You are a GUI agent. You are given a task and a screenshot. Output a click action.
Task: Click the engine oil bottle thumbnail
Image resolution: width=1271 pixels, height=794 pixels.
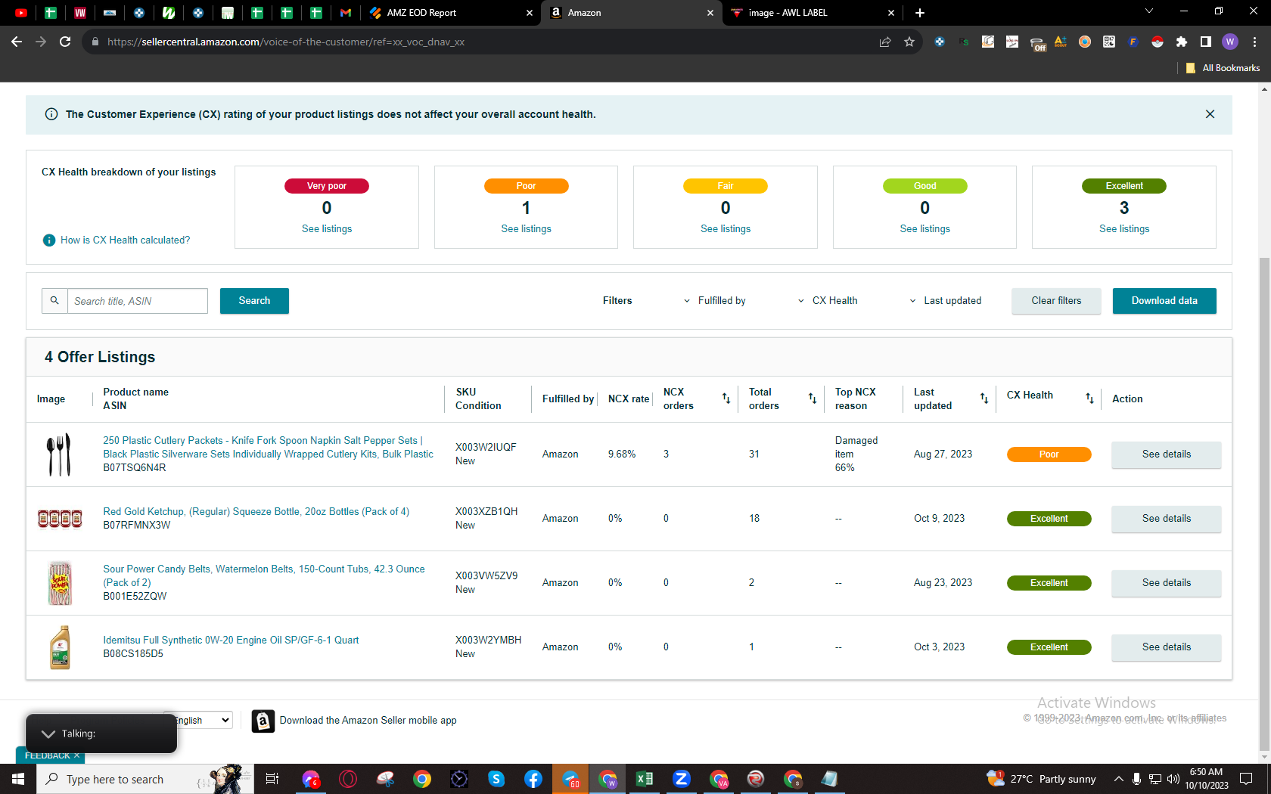(60, 647)
